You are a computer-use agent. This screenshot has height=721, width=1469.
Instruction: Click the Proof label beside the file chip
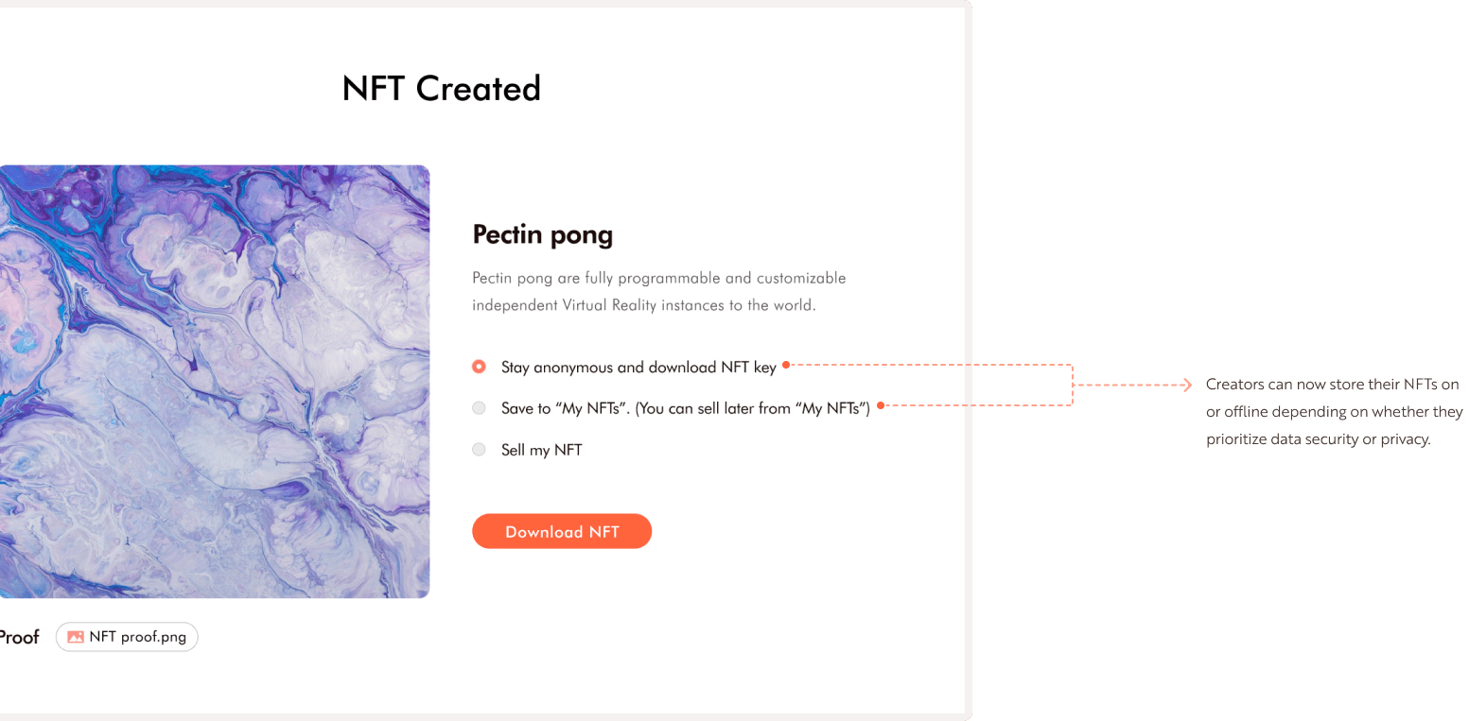(19, 637)
